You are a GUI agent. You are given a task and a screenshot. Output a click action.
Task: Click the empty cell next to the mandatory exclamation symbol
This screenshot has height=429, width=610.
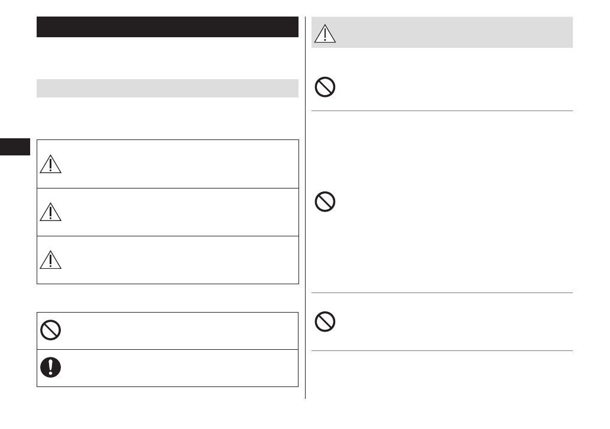pos(177,368)
